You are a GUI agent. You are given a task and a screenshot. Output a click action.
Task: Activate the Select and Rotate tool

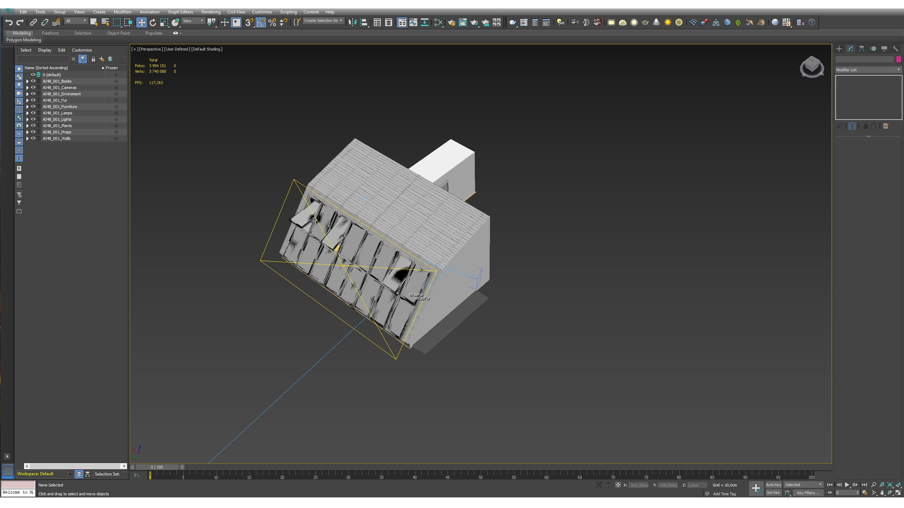pyautogui.click(x=152, y=23)
